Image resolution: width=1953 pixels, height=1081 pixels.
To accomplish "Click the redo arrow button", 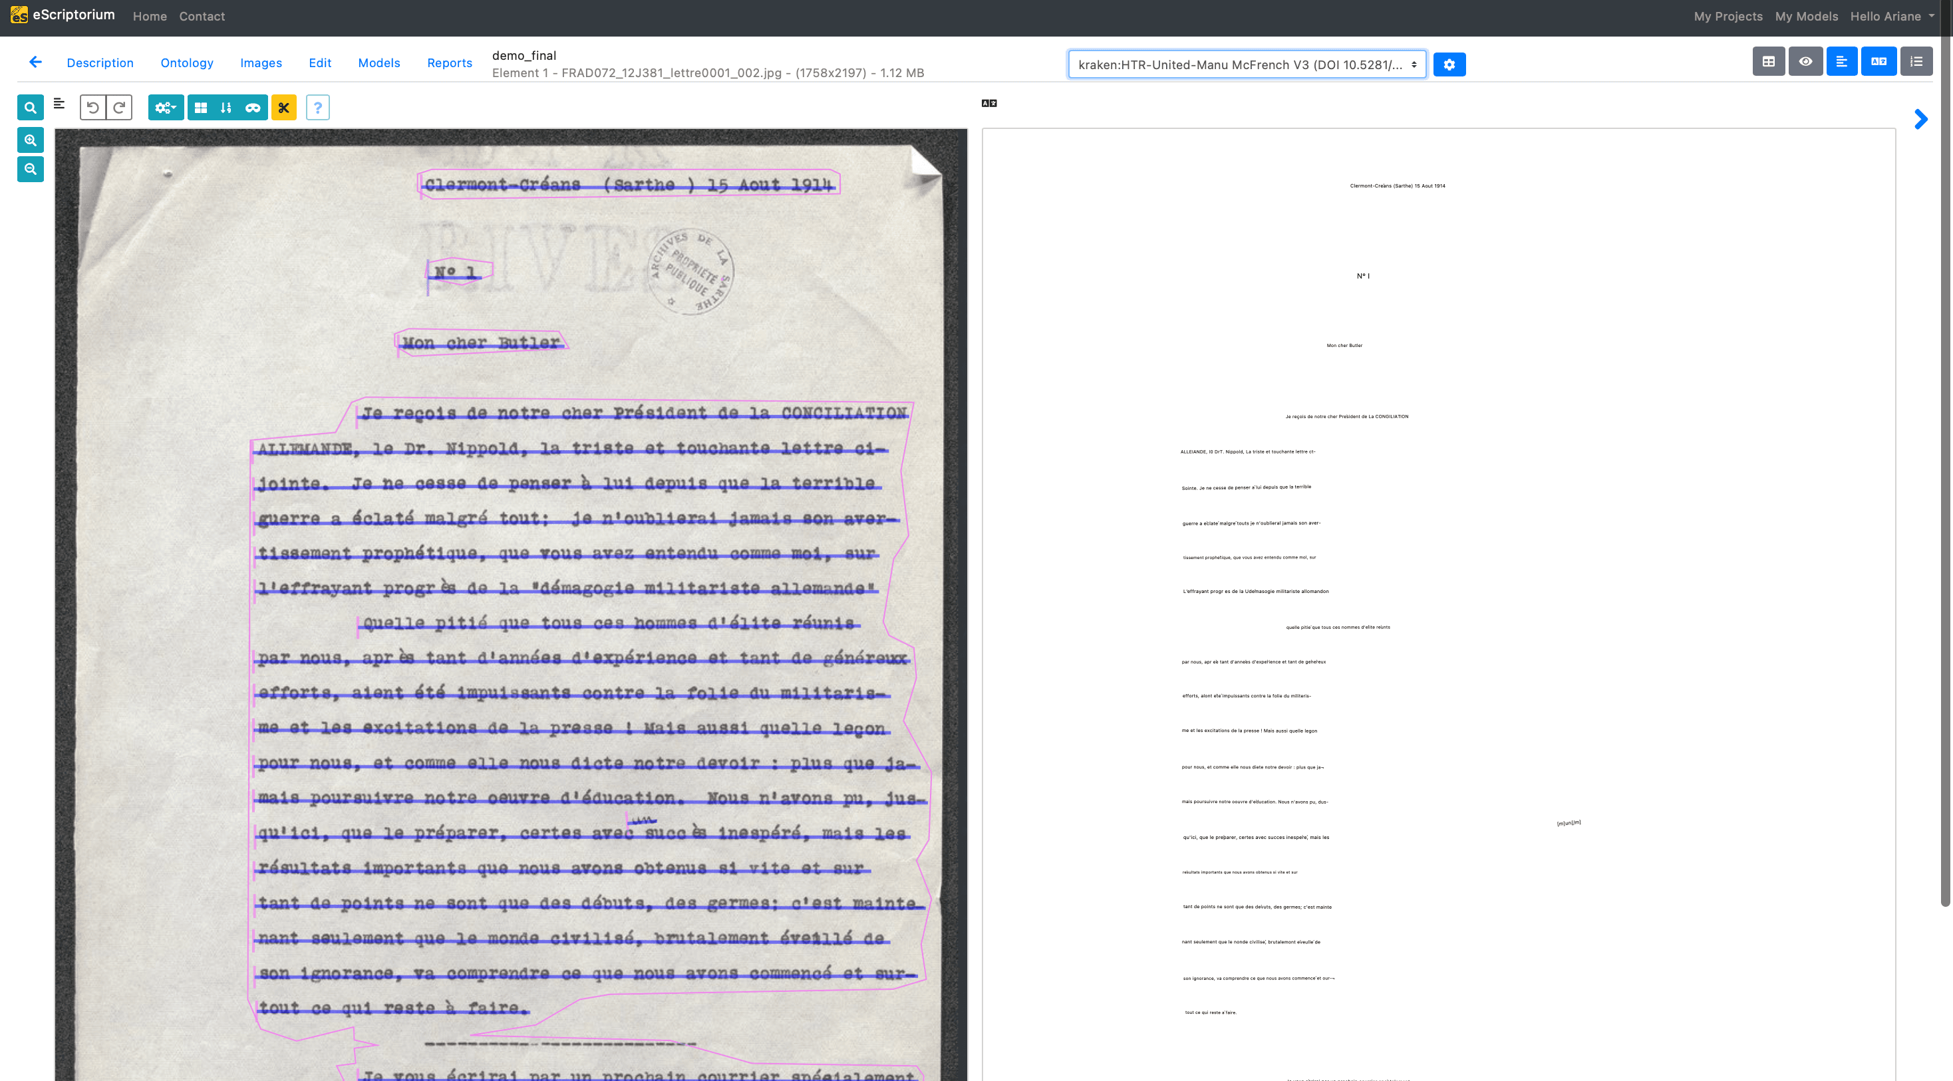I will [x=119, y=108].
